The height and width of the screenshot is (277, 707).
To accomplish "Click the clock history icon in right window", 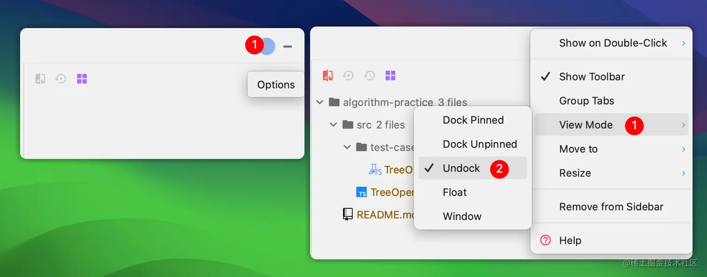I will tap(369, 75).
